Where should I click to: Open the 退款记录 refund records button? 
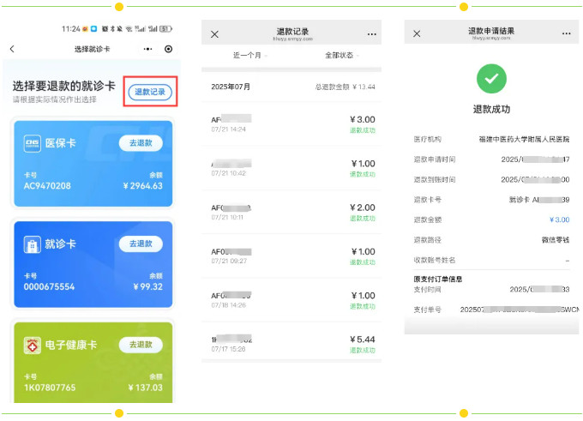150,92
